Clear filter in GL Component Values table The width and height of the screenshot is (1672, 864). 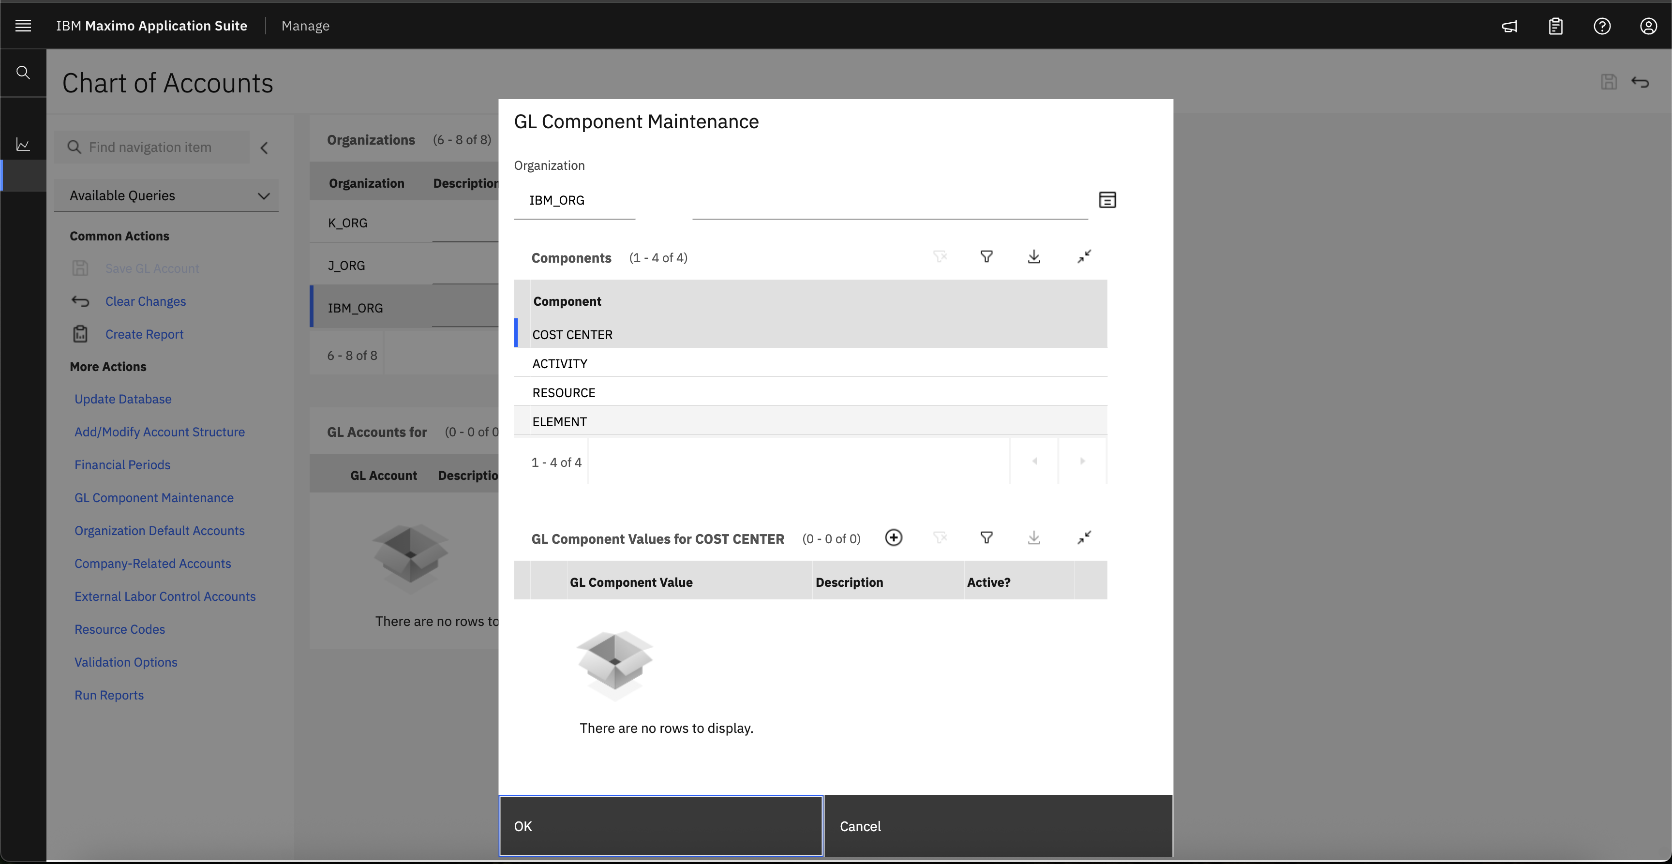click(x=940, y=537)
